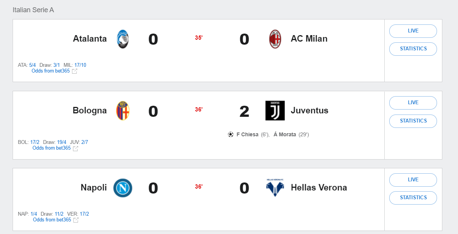The height and width of the screenshot is (234, 458).
Task: Click the goal ball icon under Juventus
Action: click(230, 134)
